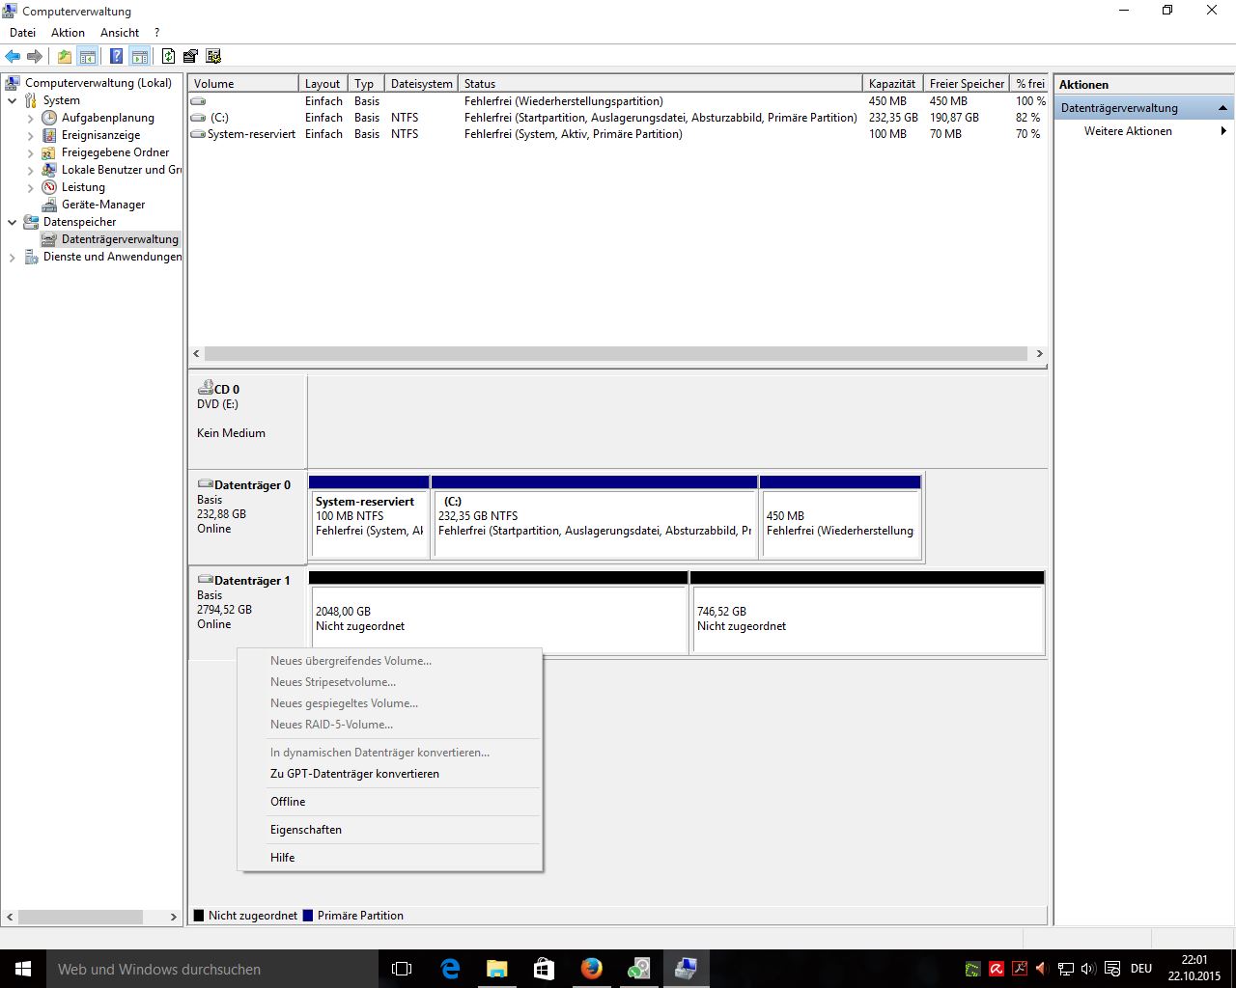Image resolution: width=1236 pixels, height=988 pixels.
Task: Sort by the Kapazität column header
Action: [x=892, y=84]
